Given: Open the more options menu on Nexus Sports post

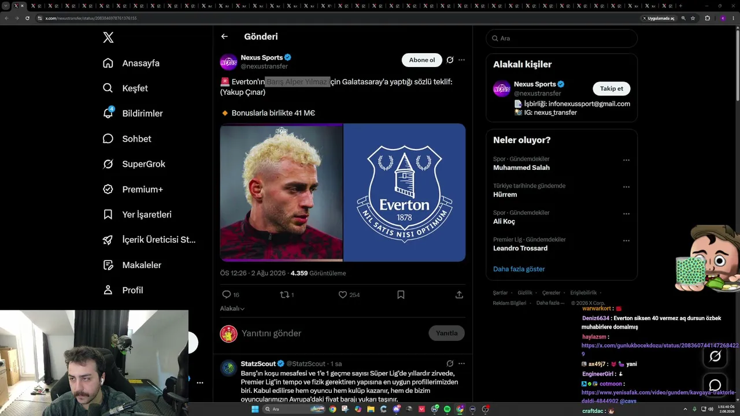Looking at the screenshot, I should pos(461,60).
